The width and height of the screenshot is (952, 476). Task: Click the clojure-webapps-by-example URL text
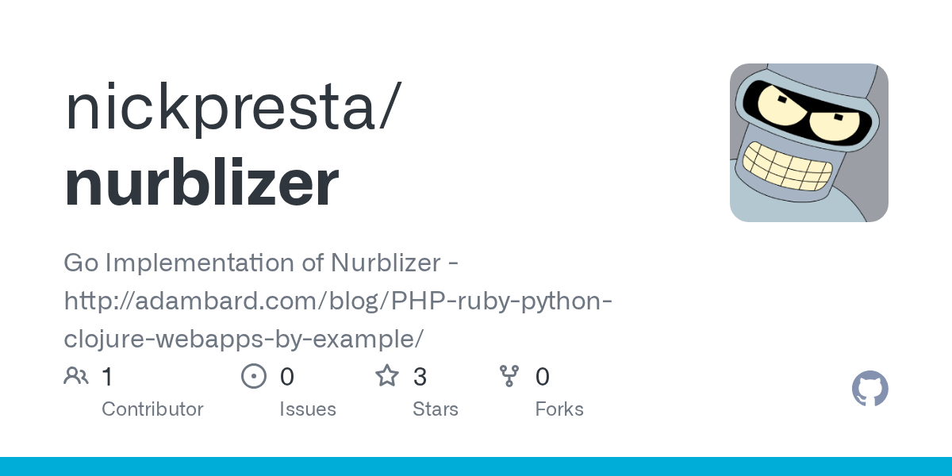(x=244, y=339)
